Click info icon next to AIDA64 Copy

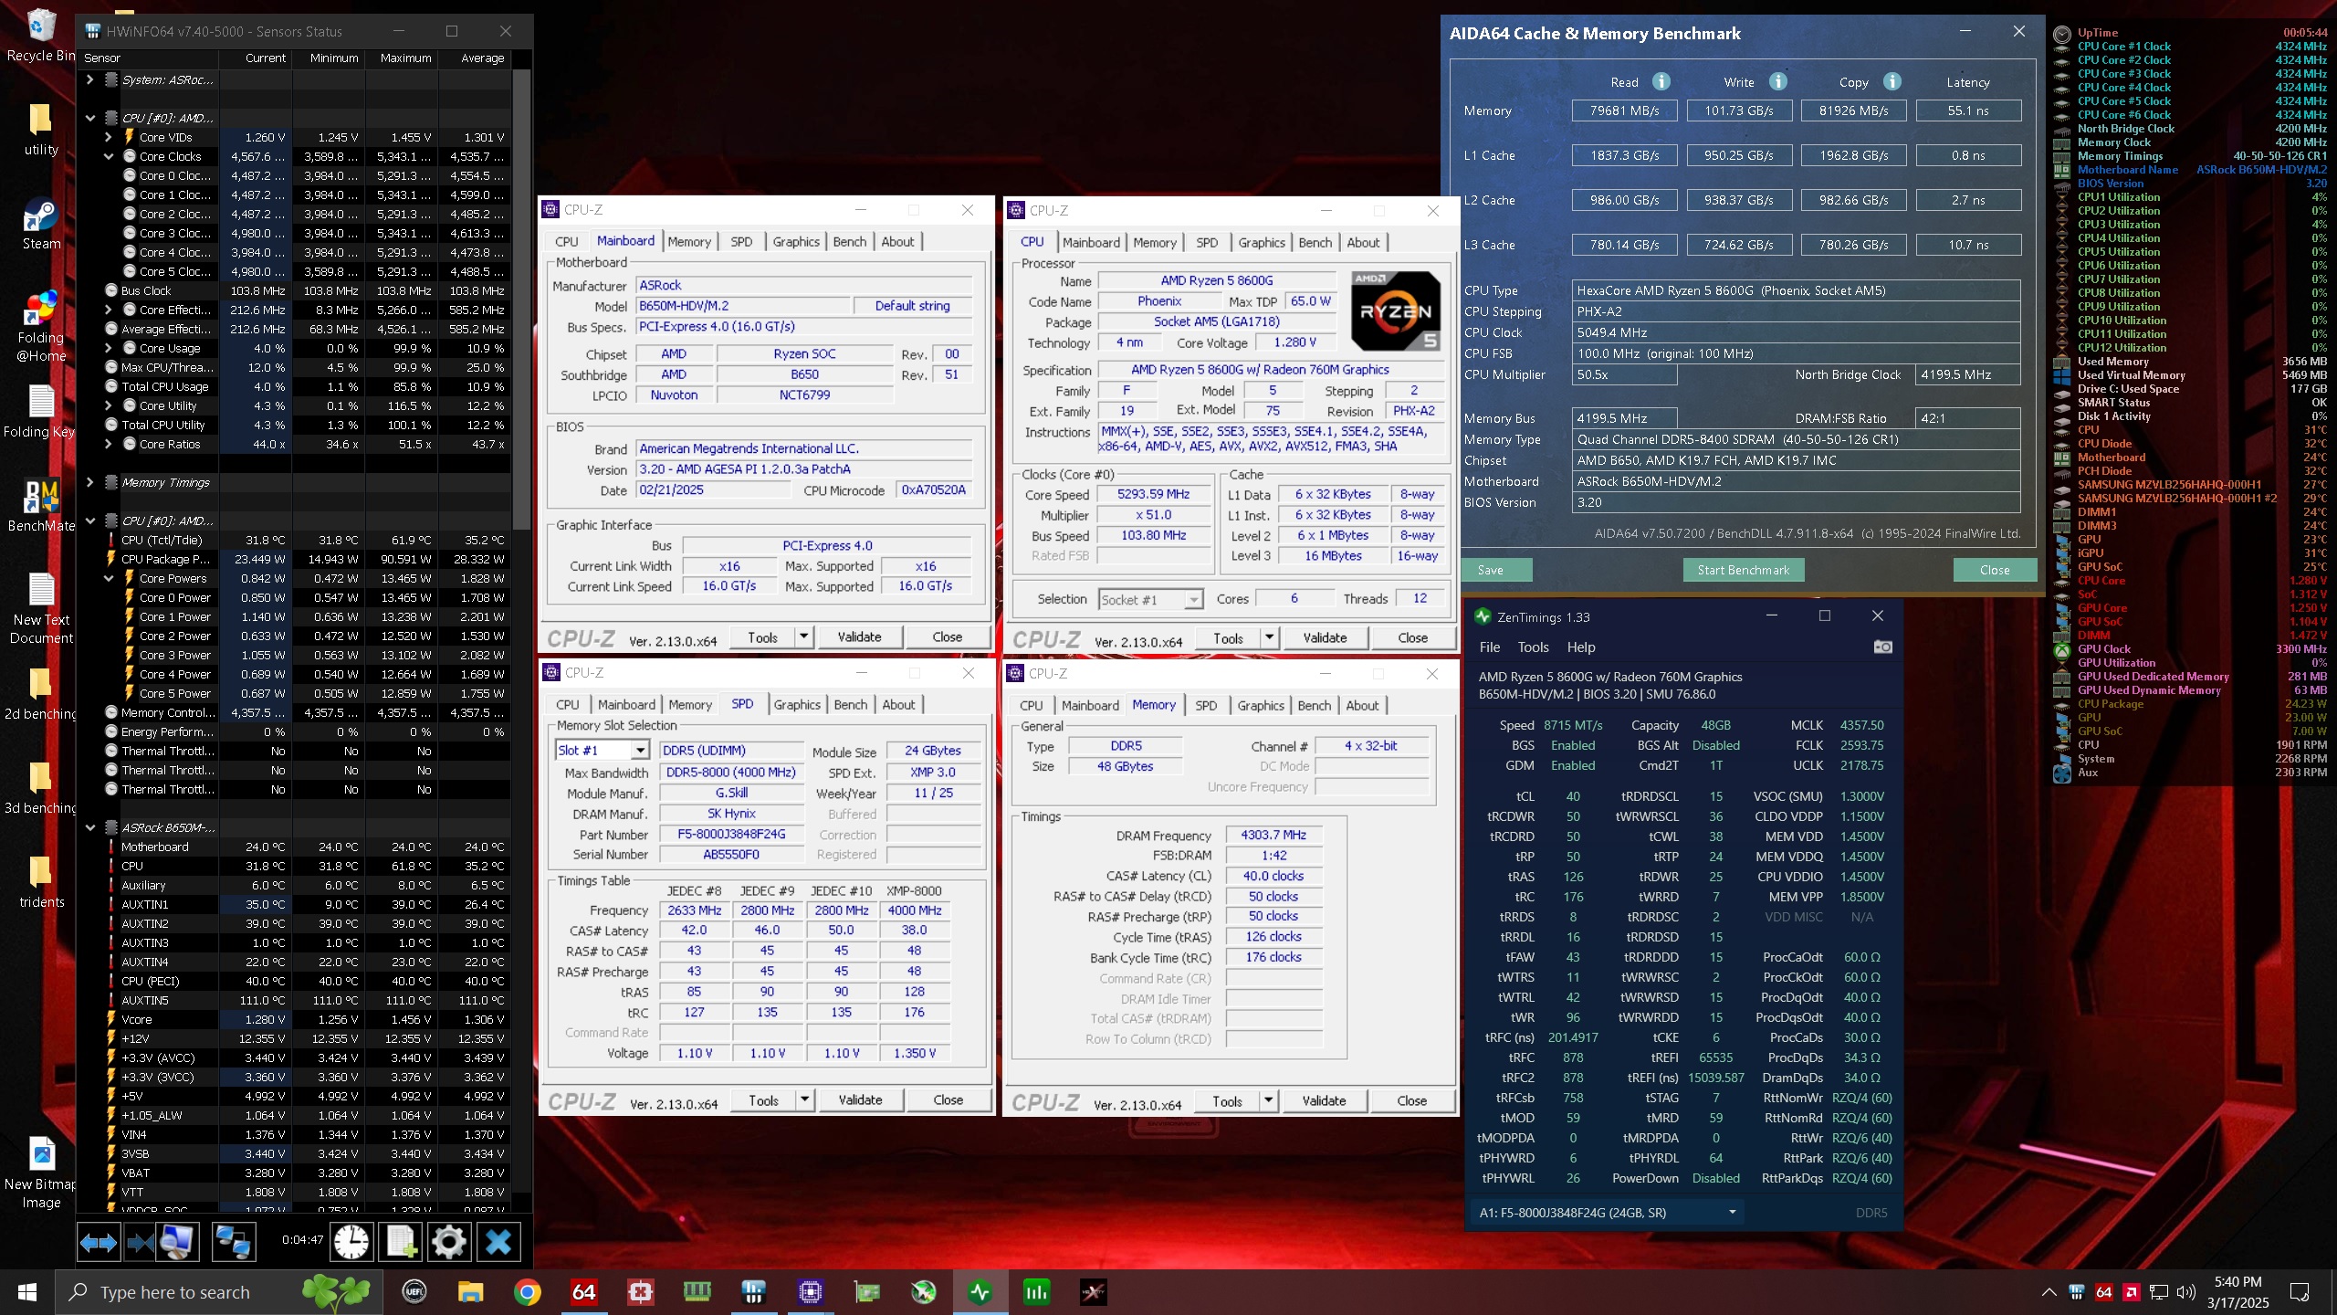point(1892,81)
